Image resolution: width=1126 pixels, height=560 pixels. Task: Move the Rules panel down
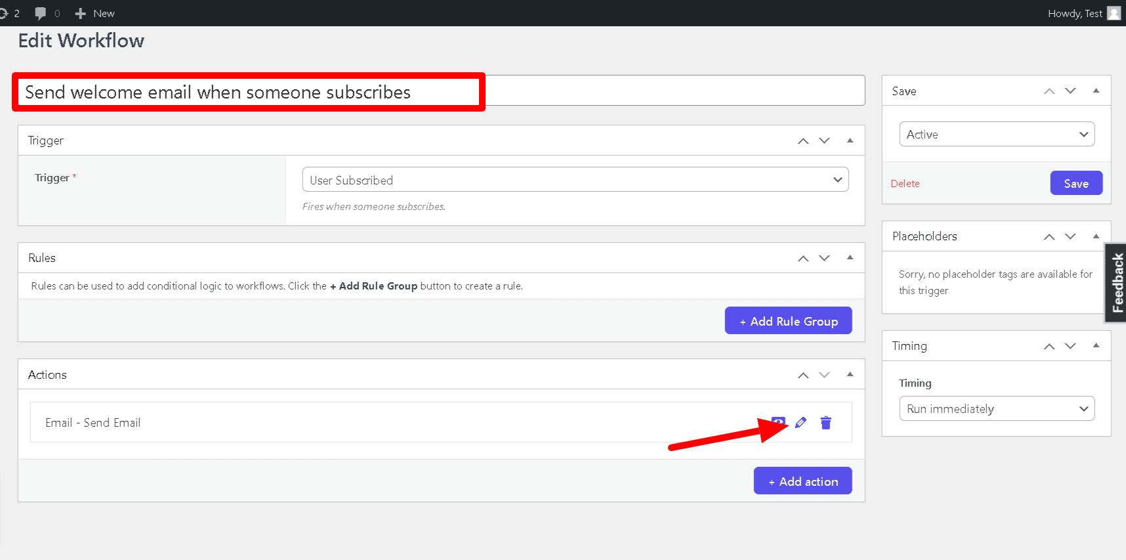pyautogui.click(x=825, y=258)
